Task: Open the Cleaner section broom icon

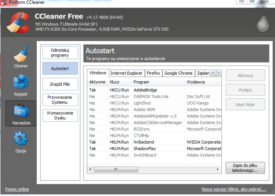Action: tap(21, 54)
